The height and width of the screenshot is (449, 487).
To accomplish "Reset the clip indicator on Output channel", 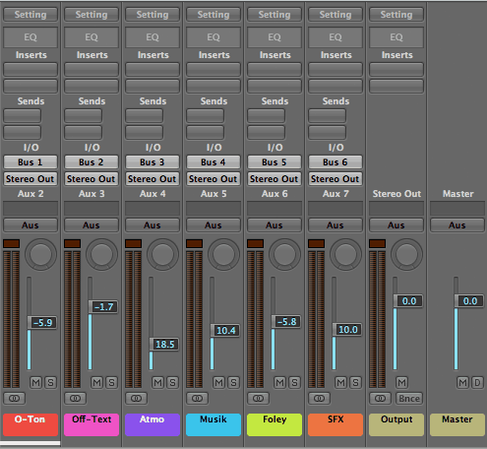I will (378, 243).
